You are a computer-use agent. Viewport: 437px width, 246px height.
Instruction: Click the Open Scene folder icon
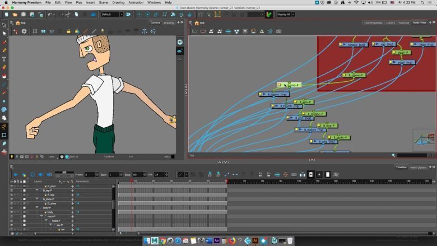coord(15,15)
